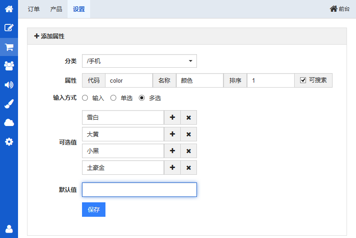
Task: Open the users group sidebar icon
Action: tap(9, 66)
